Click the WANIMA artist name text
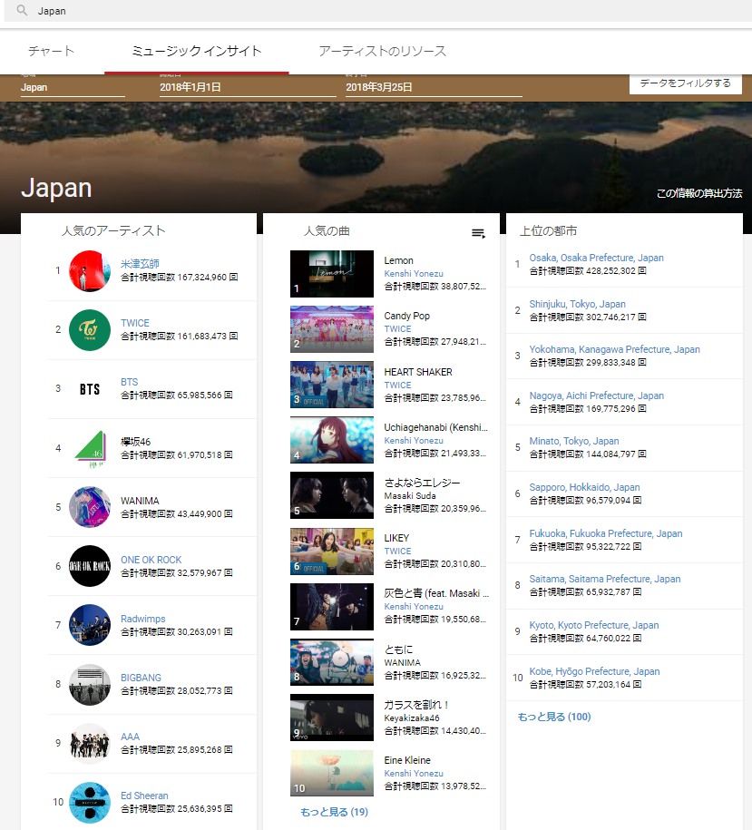This screenshot has height=830, width=752. tap(140, 501)
